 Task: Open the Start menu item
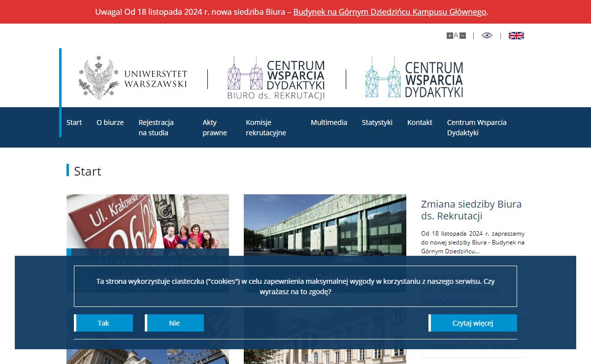74,122
